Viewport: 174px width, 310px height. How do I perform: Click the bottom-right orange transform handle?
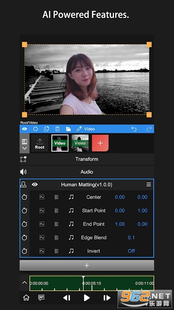[x=149, y=115]
